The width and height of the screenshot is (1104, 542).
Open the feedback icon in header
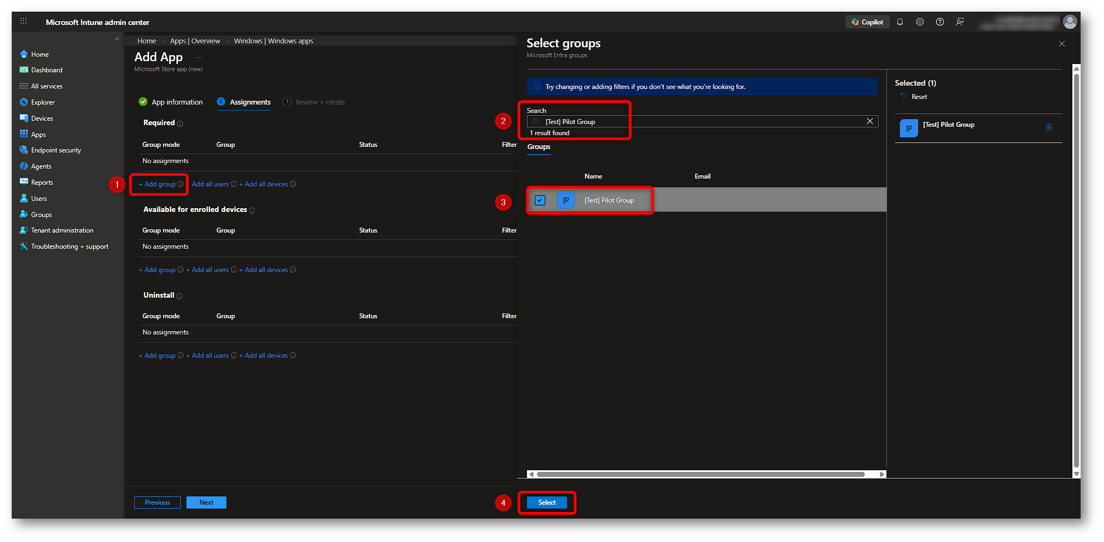pyautogui.click(x=960, y=22)
